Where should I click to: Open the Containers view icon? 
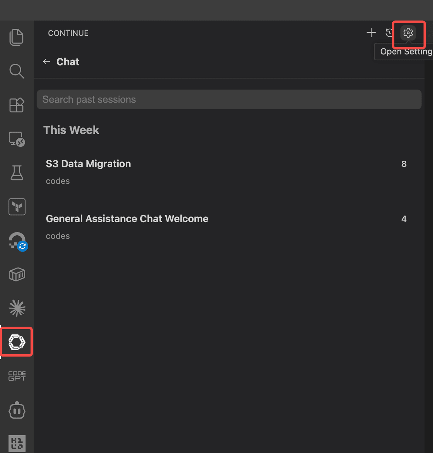pyautogui.click(x=17, y=274)
